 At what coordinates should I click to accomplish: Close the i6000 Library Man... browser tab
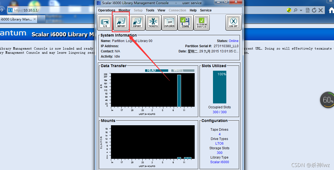[35, 19]
